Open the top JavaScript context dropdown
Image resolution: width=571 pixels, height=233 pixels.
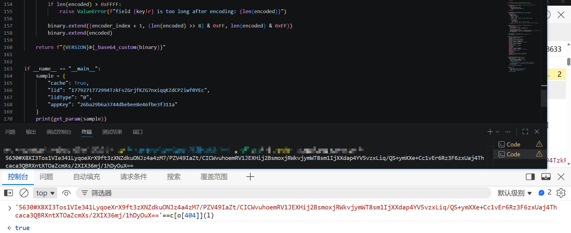tap(45, 193)
